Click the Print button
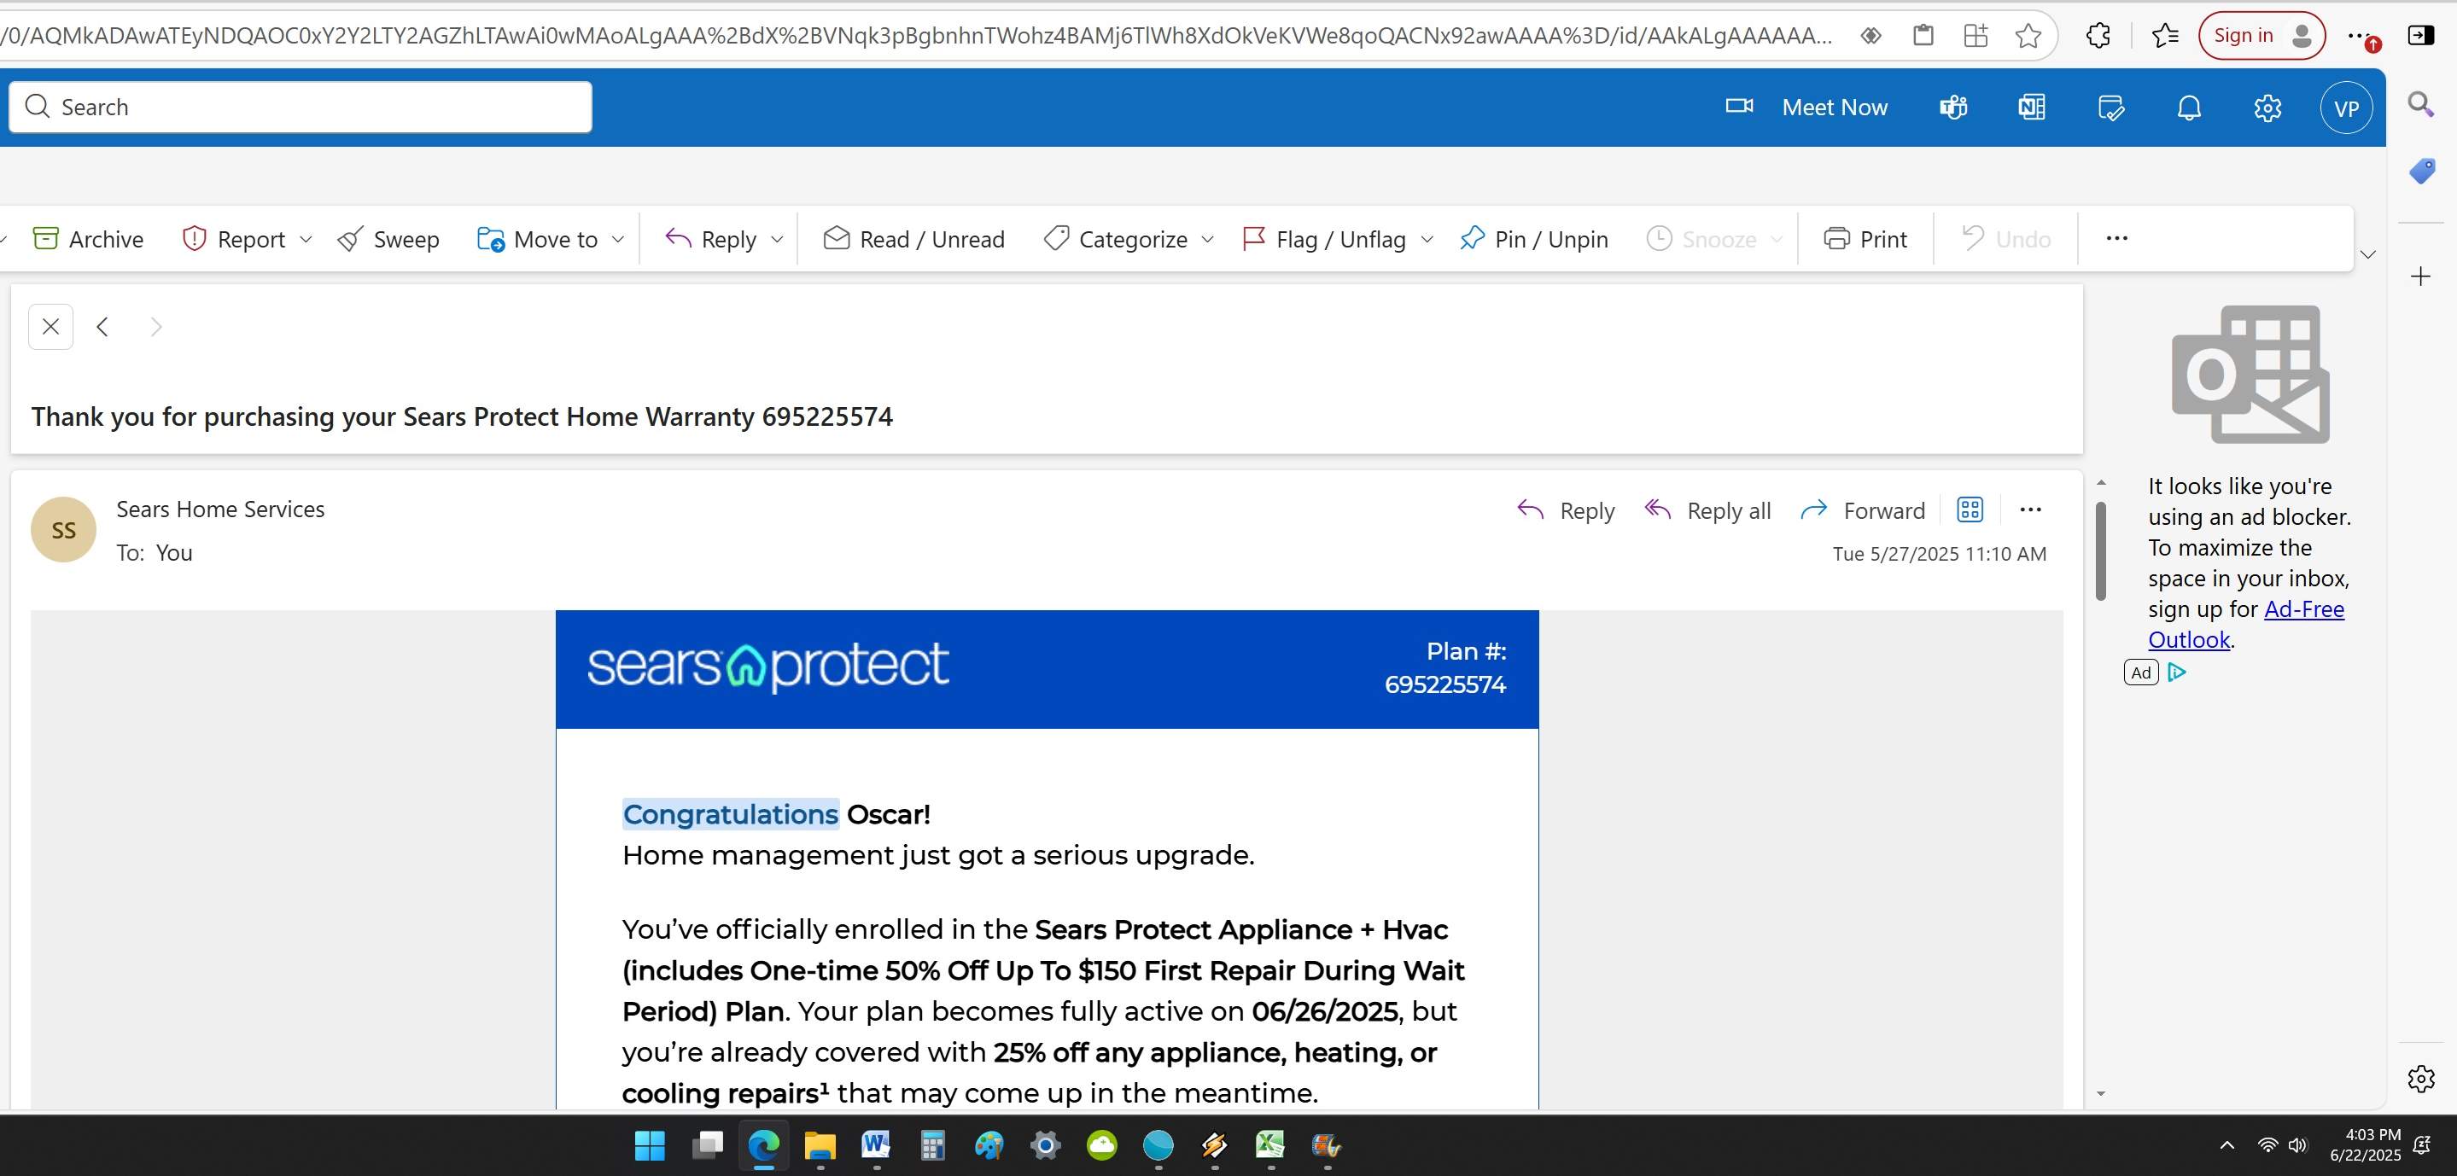The width and height of the screenshot is (2457, 1176). pos(1865,238)
